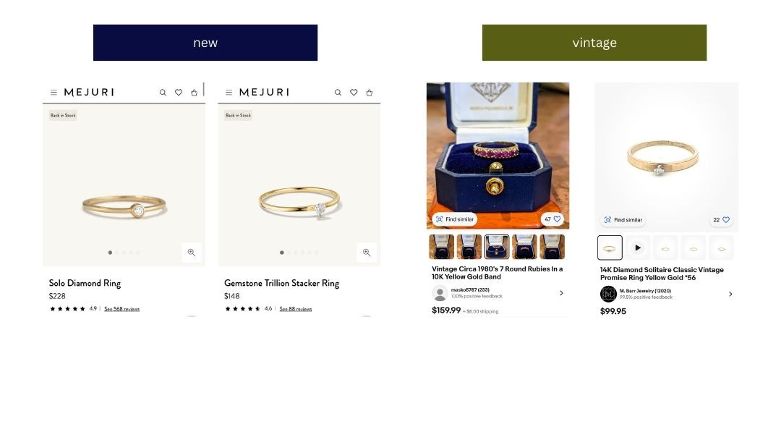
Task: Open hamburger menu on right Mejuri page
Action: coord(229,92)
